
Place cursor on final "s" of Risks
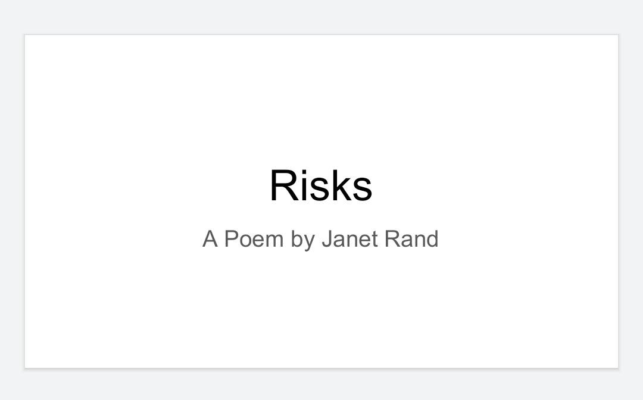tap(362, 190)
